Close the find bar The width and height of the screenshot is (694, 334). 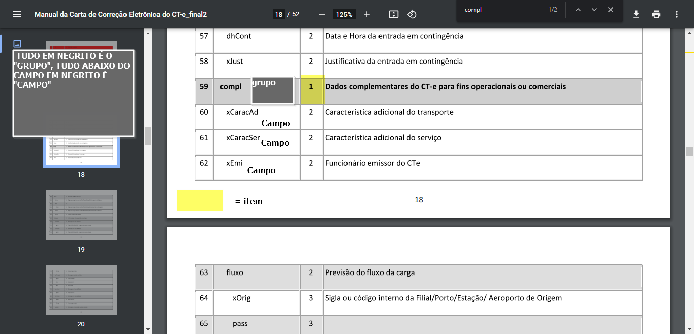611,10
